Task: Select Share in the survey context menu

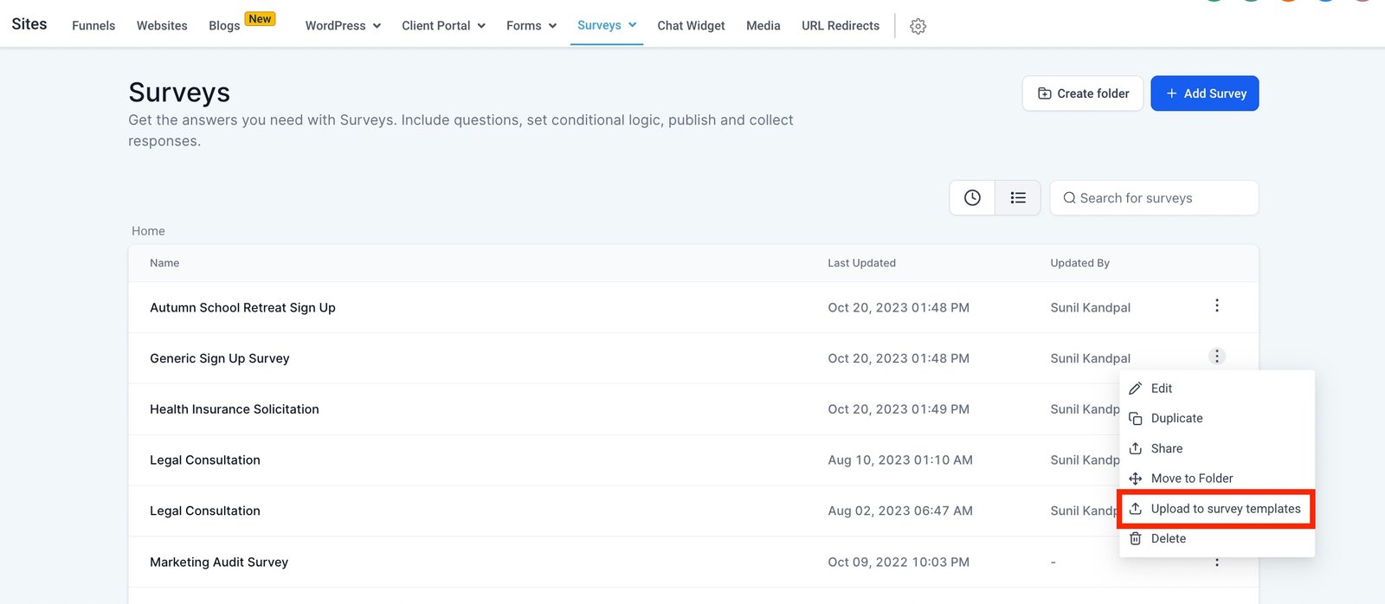Action: pos(1166,448)
